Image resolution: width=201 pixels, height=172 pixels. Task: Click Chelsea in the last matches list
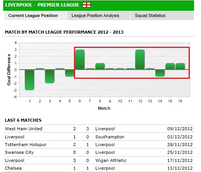pyautogui.click(x=13, y=168)
